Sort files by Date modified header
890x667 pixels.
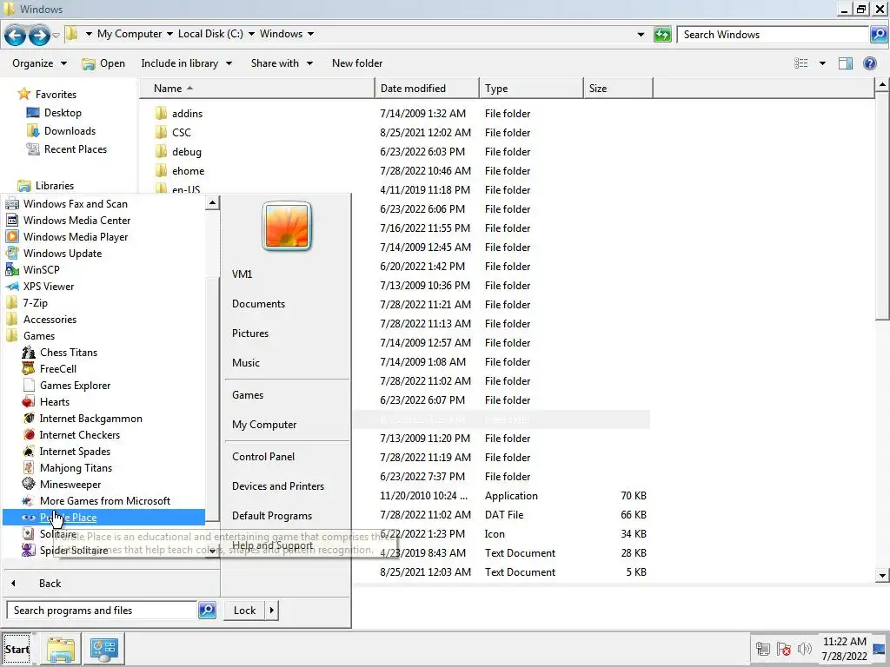tap(427, 88)
